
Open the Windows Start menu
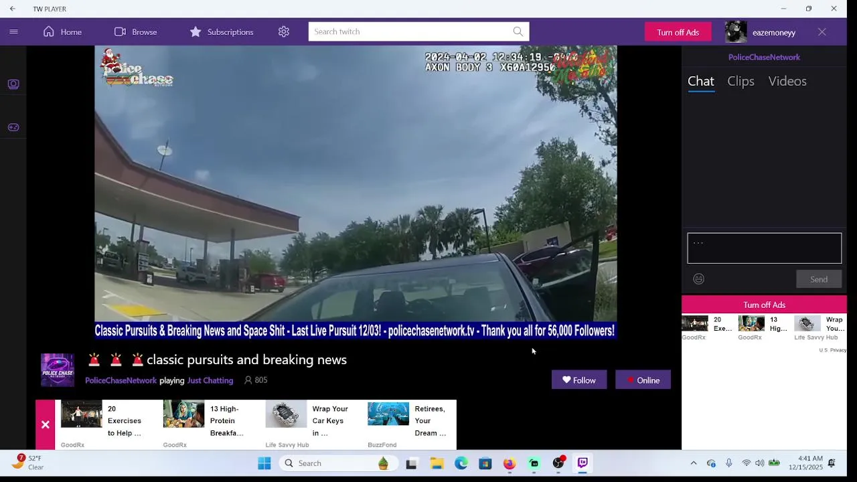(264, 463)
